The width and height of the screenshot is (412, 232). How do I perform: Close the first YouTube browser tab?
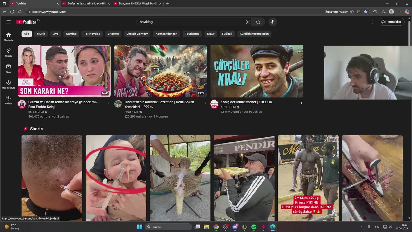point(58,4)
